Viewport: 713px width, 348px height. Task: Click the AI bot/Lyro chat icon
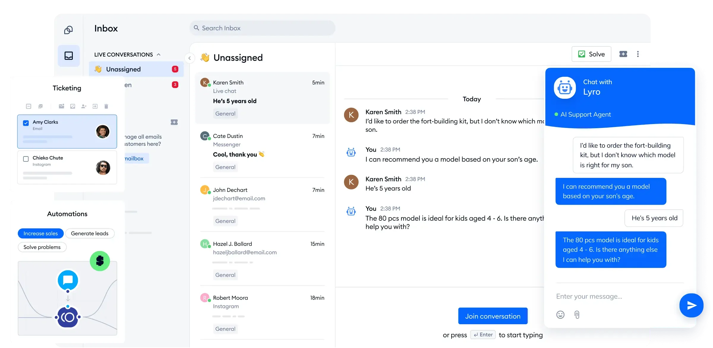coord(565,87)
